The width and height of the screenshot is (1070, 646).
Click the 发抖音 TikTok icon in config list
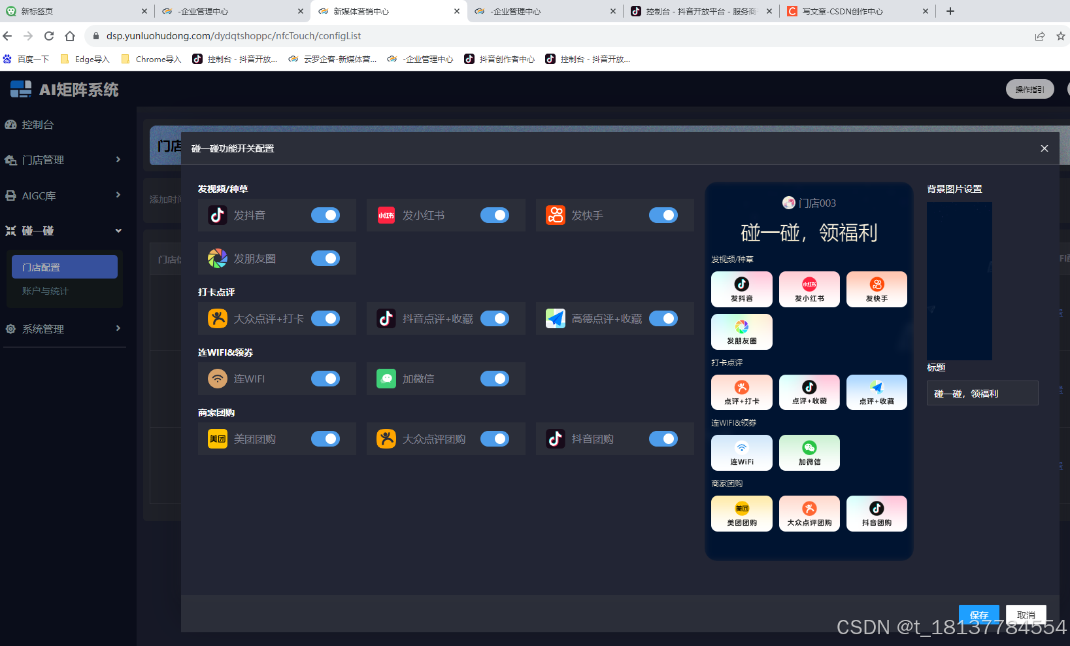[218, 215]
